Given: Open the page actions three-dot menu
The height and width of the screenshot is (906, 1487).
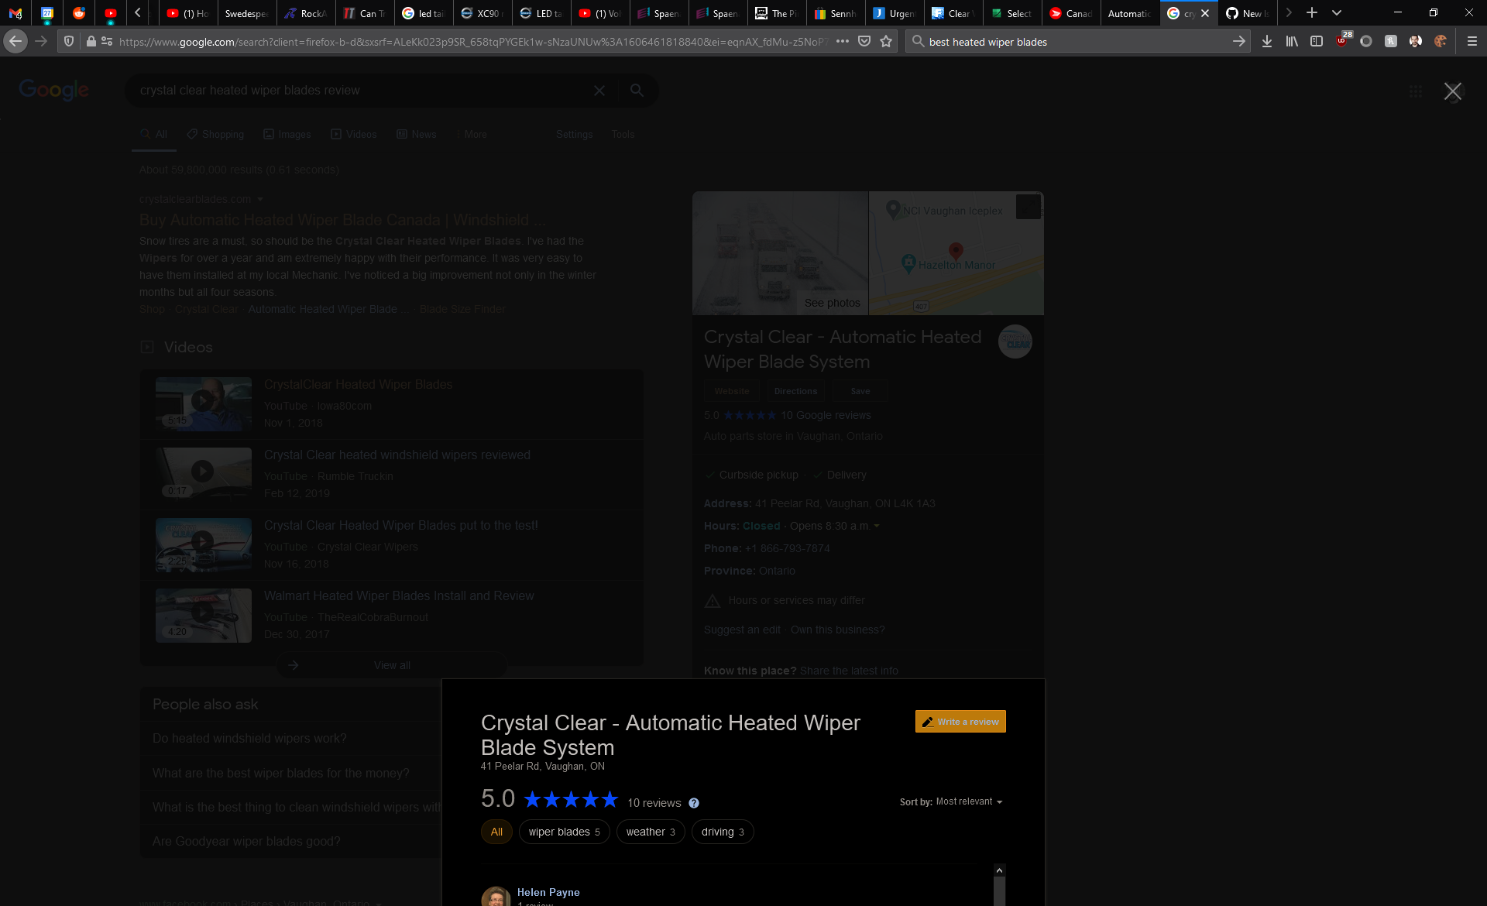Looking at the screenshot, I should pos(843,41).
